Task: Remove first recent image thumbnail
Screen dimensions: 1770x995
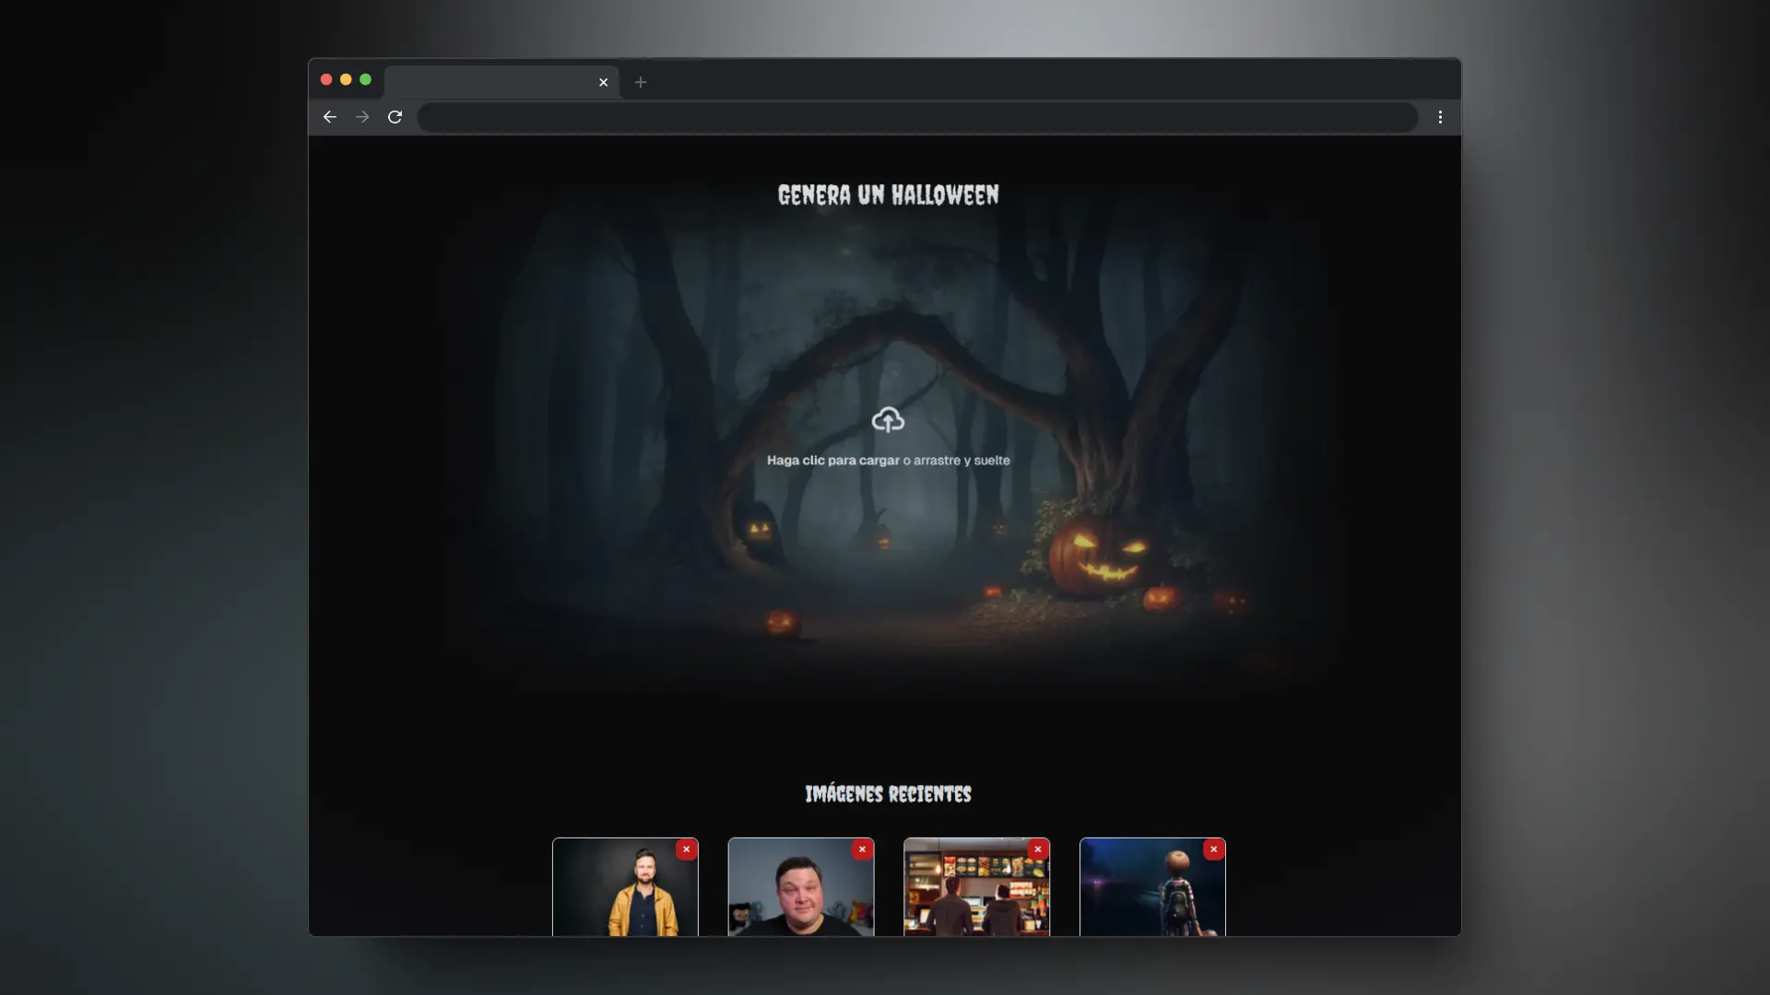Action: [x=686, y=848]
